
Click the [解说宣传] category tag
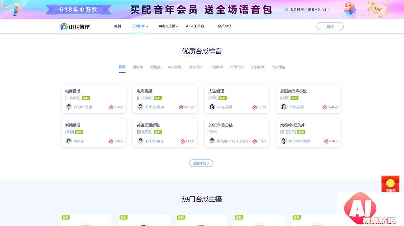click(x=288, y=132)
